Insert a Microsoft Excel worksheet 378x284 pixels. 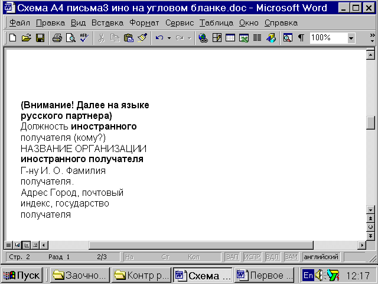(244, 38)
